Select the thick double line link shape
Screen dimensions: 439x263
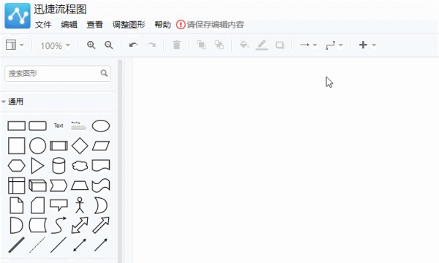tap(17, 245)
